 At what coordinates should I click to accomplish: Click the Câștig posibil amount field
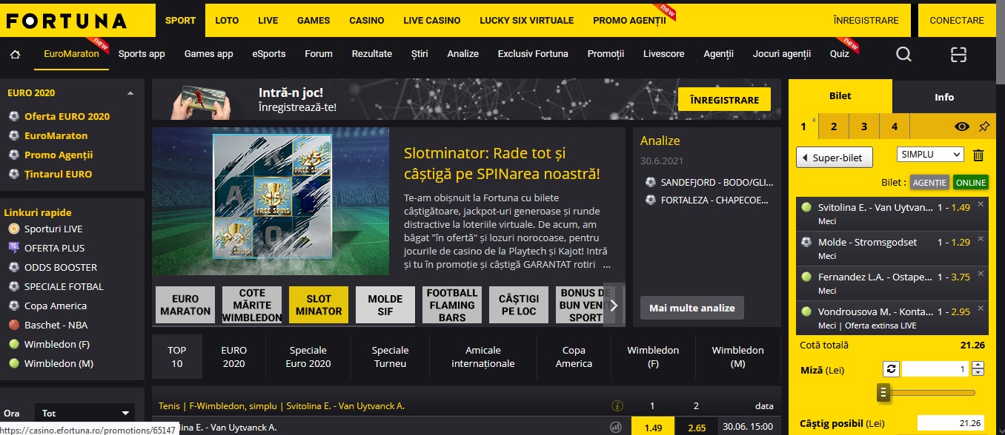952,423
